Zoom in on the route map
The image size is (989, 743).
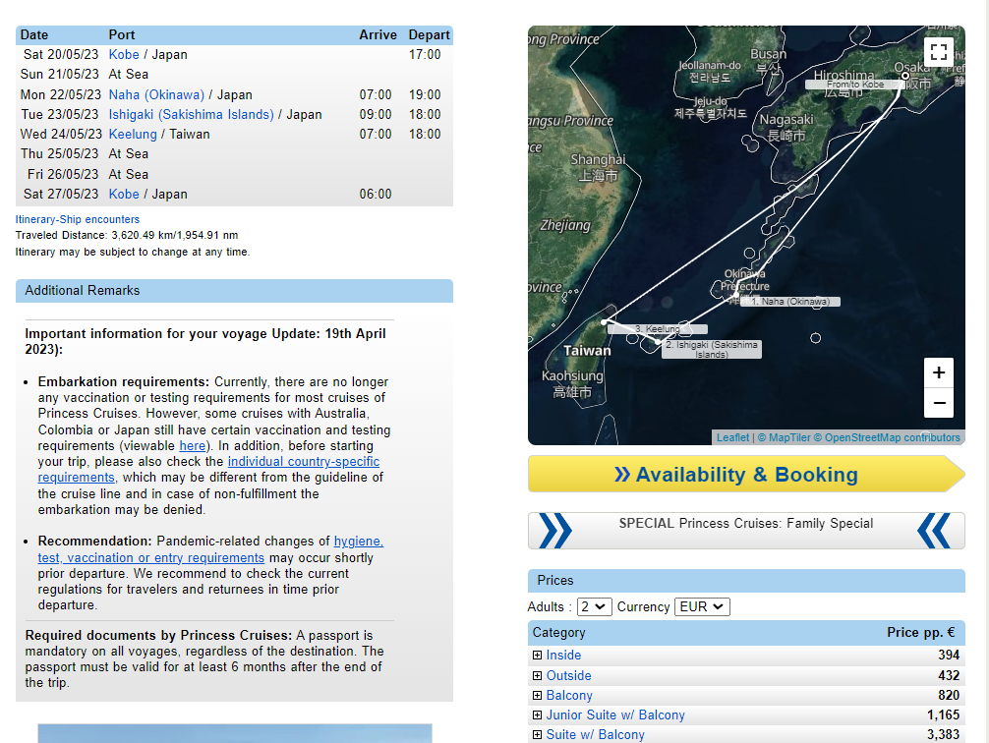(939, 372)
